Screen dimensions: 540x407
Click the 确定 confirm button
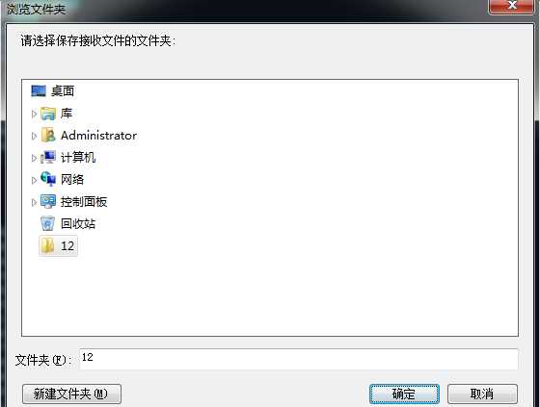pos(404,394)
